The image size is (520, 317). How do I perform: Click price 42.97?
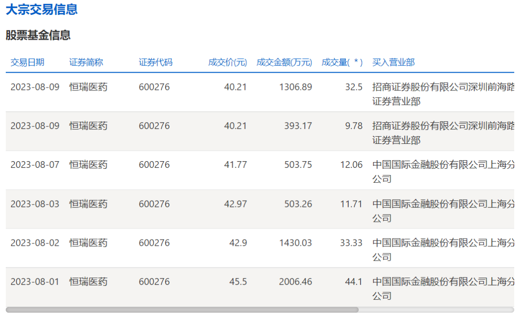click(x=235, y=203)
